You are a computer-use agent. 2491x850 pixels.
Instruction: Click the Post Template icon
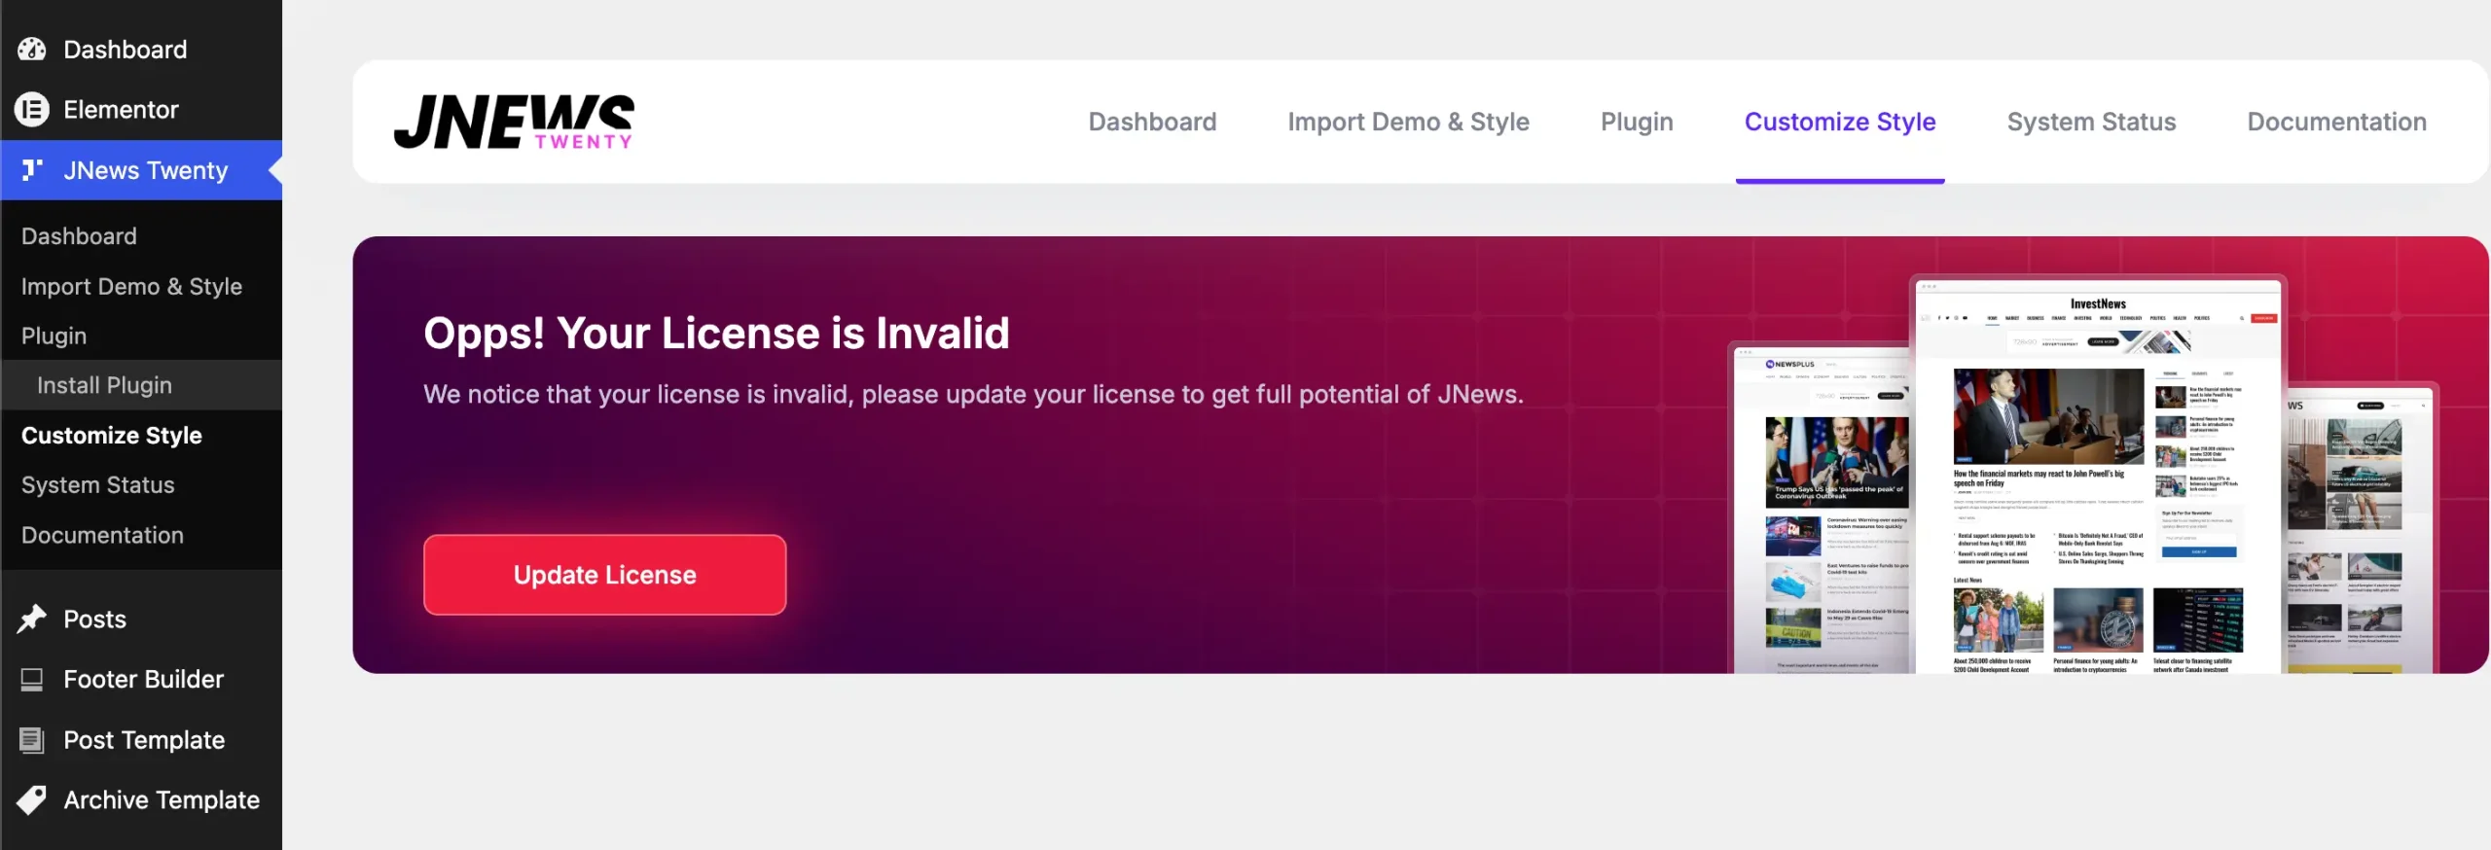(32, 740)
